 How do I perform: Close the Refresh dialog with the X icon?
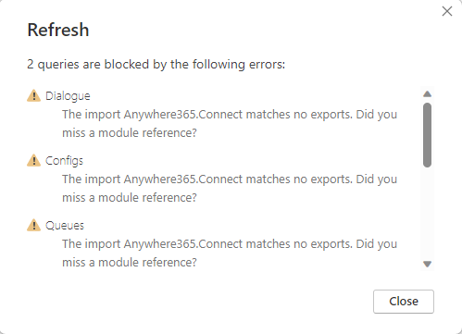tap(447, 11)
